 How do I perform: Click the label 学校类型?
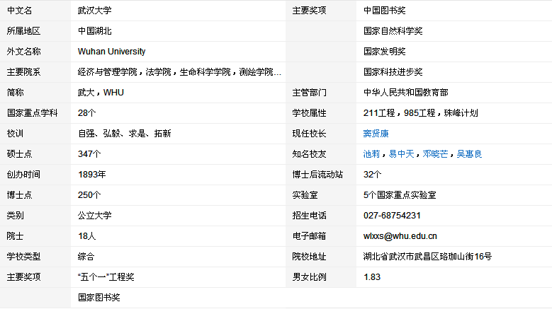pos(23,257)
